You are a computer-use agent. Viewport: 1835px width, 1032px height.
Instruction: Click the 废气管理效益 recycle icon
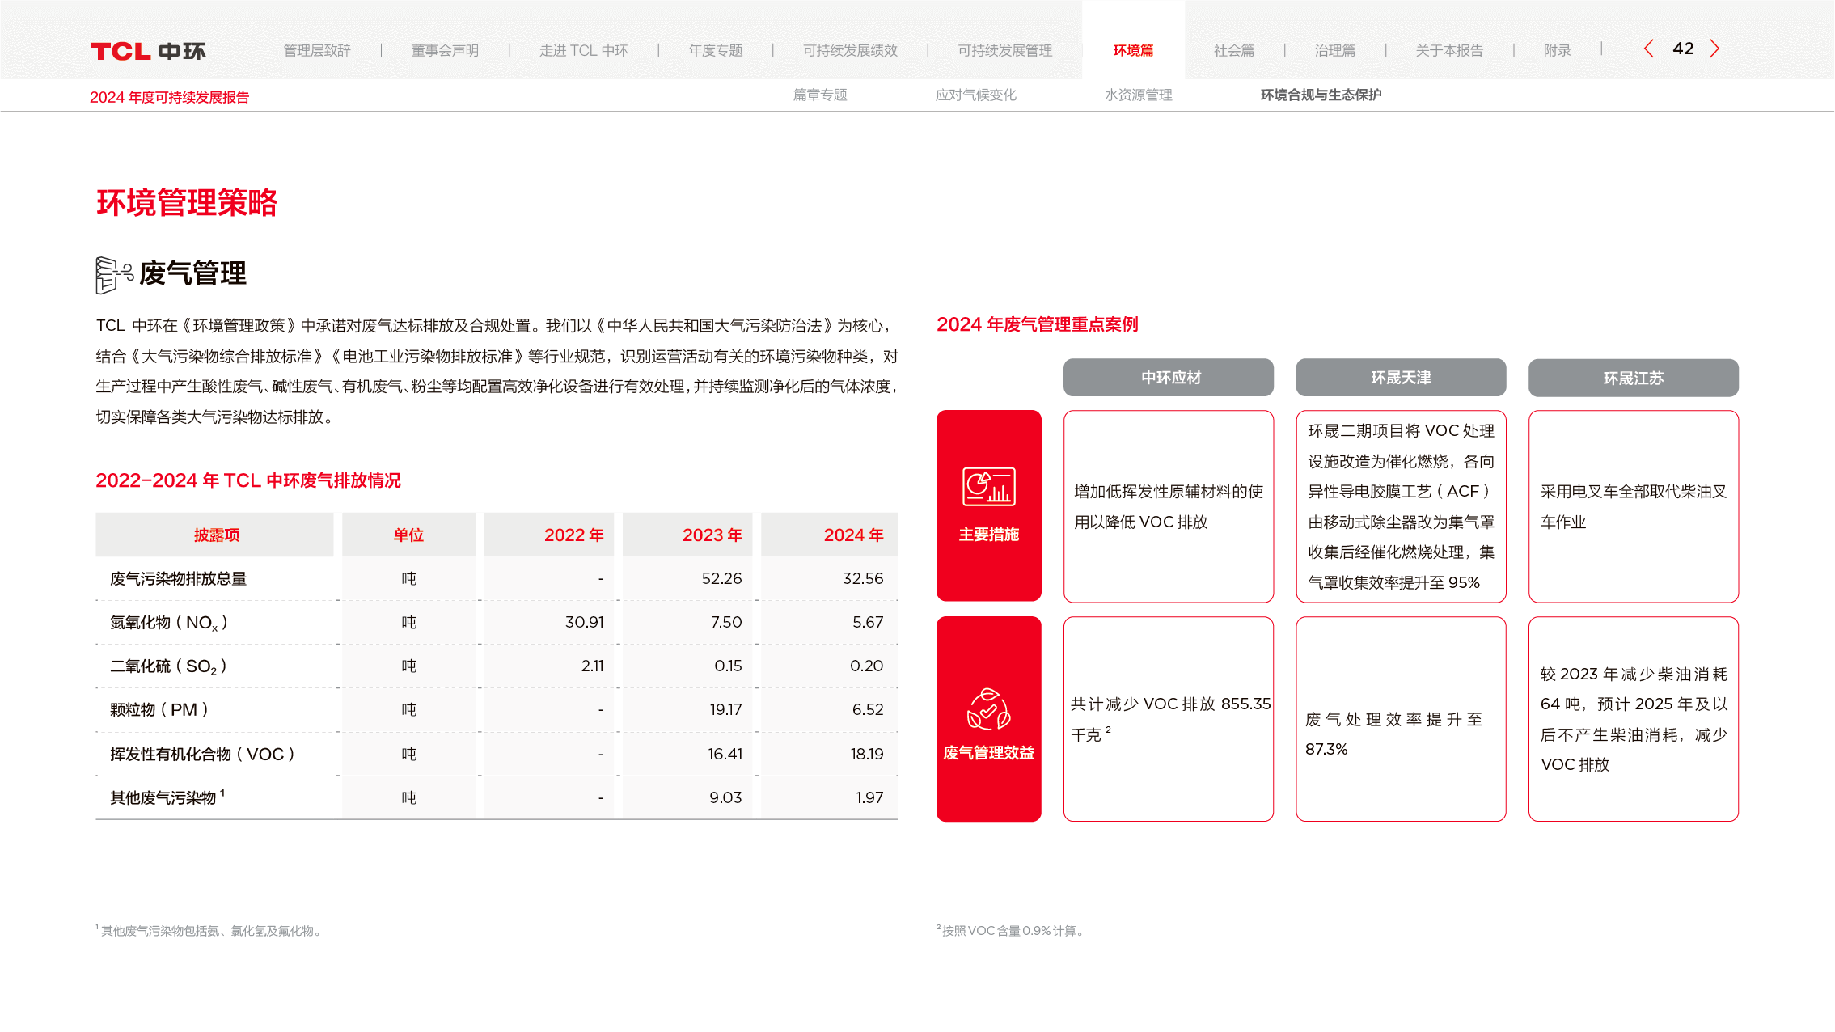tap(988, 709)
